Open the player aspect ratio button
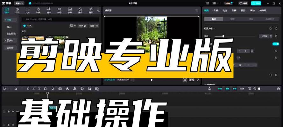The height and width of the screenshot is (127, 283). [x=191, y=80]
